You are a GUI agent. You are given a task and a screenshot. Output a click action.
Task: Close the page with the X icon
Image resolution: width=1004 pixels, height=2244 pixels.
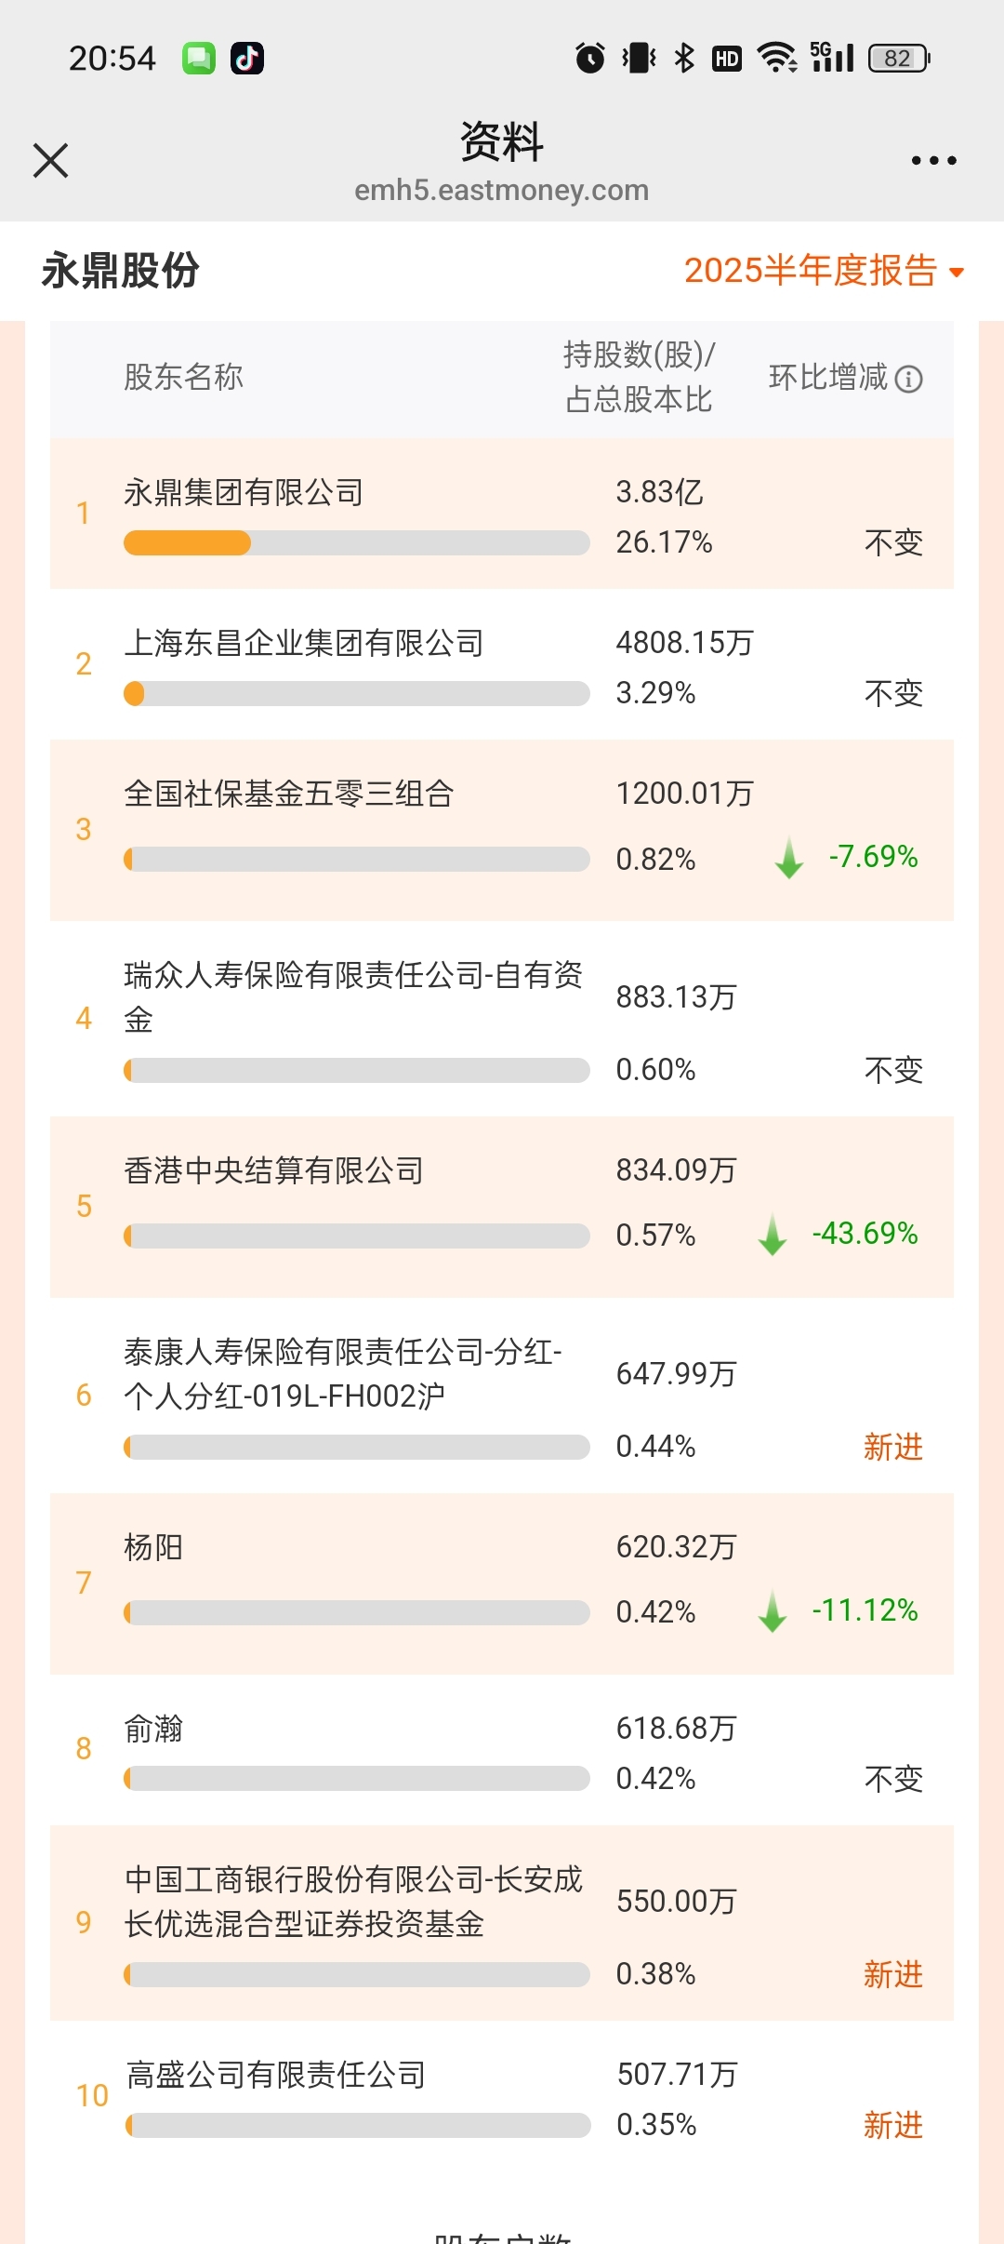[50, 160]
